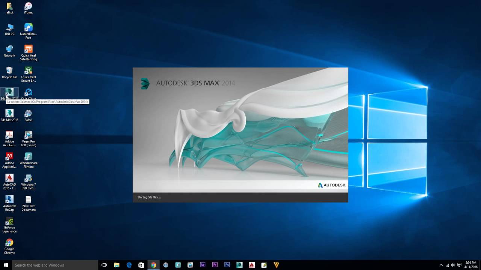Image resolution: width=481 pixels, height=270 pixels.
Task: Open the Action Center notifications
Action: pyautogui.click(x=459, y=265)
